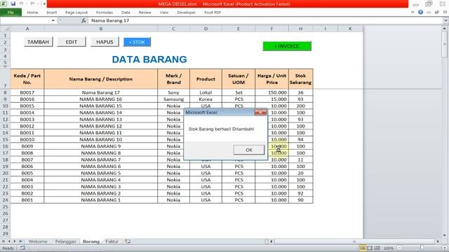Switch to the Faktur sheet tab
Screen dimensions: 449x252
coord(112,241)
